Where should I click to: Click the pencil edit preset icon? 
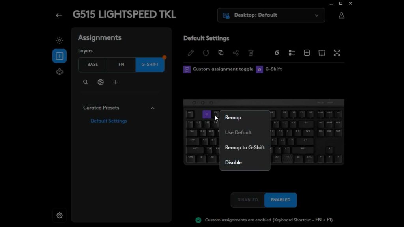pos(191,53)
